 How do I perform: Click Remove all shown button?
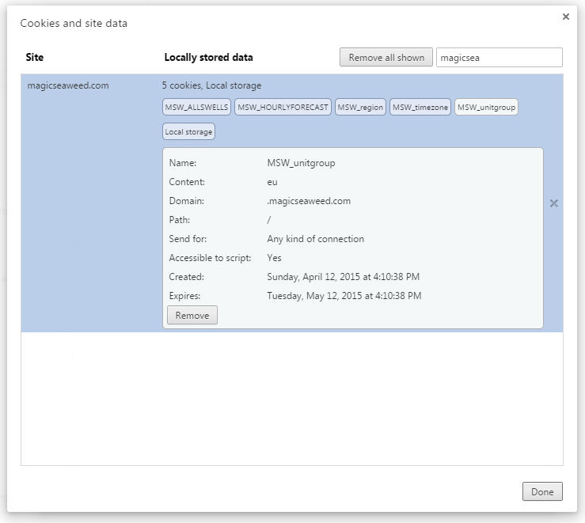pyautogui.click(x=386, y=58)
